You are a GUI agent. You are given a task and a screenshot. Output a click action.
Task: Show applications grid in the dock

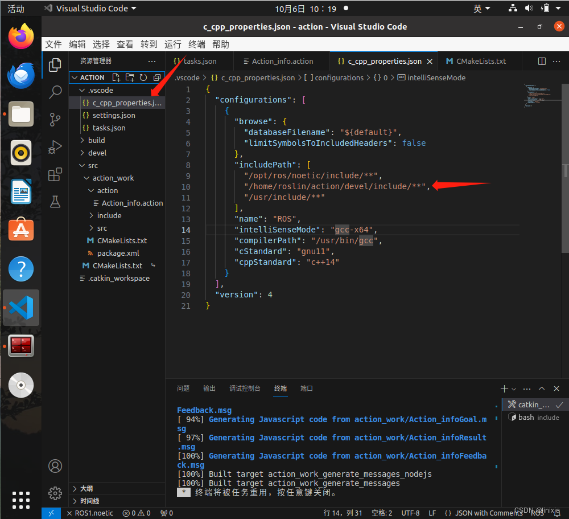coord(21,500)
